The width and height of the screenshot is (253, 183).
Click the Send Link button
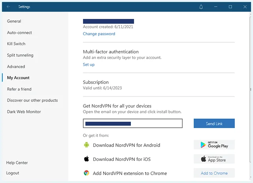(x=214, y=123)
